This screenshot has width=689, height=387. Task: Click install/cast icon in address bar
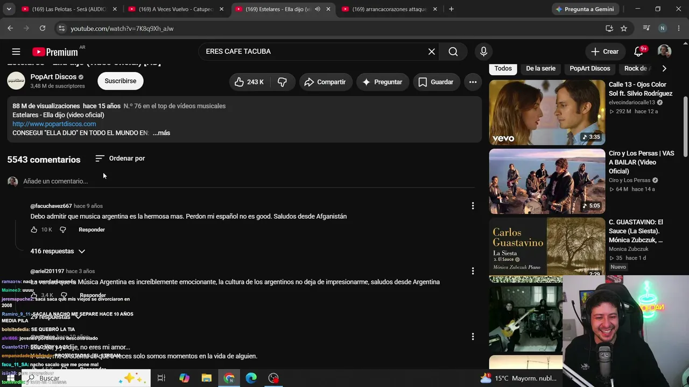coord(609,28)
